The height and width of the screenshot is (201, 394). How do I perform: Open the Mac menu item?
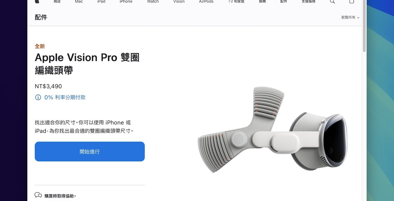coord(79,1)
